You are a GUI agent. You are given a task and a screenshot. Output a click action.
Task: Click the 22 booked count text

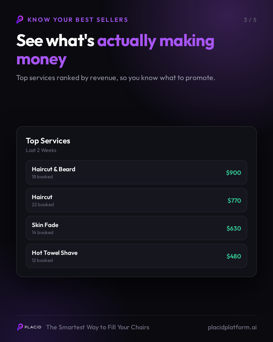pyautogui.click(x=43, y=205)
